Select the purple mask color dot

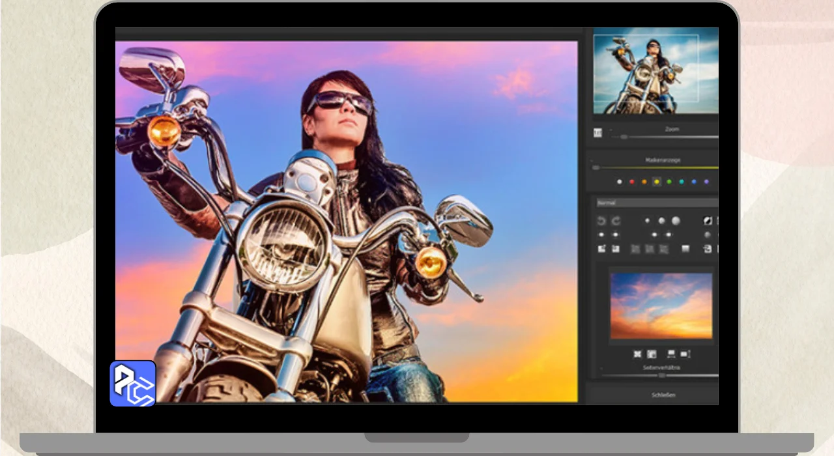pos(706,182)
